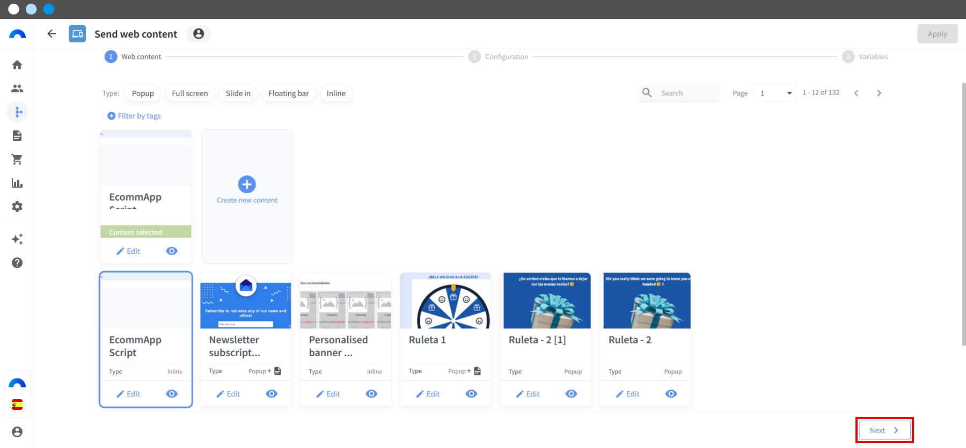Viewport: 966px width, 448px height.
Task: Open the Home sidebar icon
Action: [x=17, y=65]
